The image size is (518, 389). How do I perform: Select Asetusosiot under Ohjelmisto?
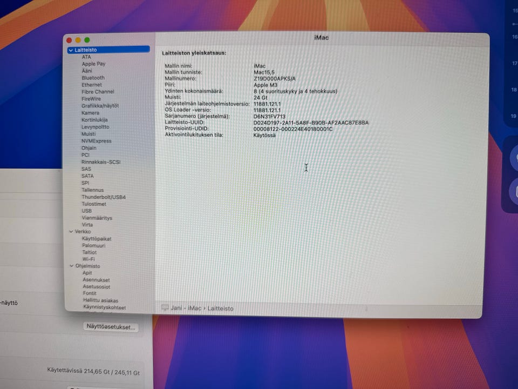[x=97, y=287]
